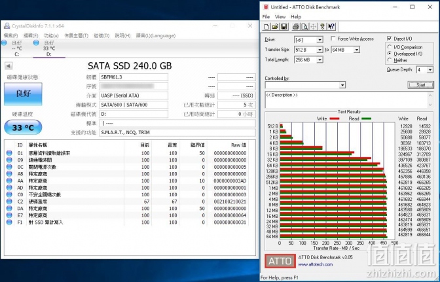The width and height of the screenshot is (440, 282).
Task: Click the status circle for attribute F1
Action: [x=9, y=222]
